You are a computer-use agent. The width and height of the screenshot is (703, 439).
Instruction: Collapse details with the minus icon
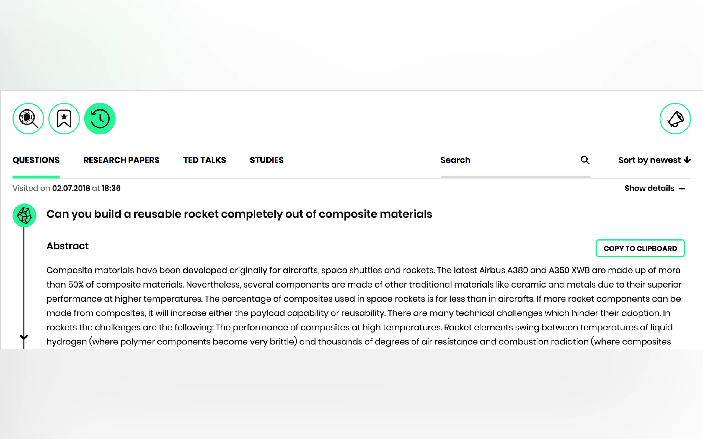tap(682, 189)
